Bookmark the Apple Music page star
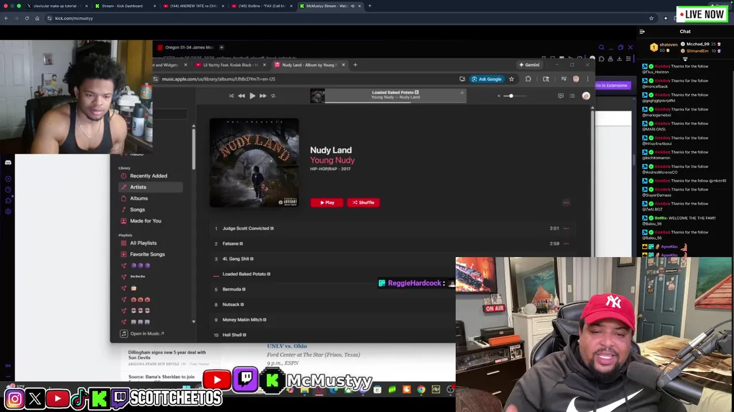 pyautogui.click(x=512, y=79)
